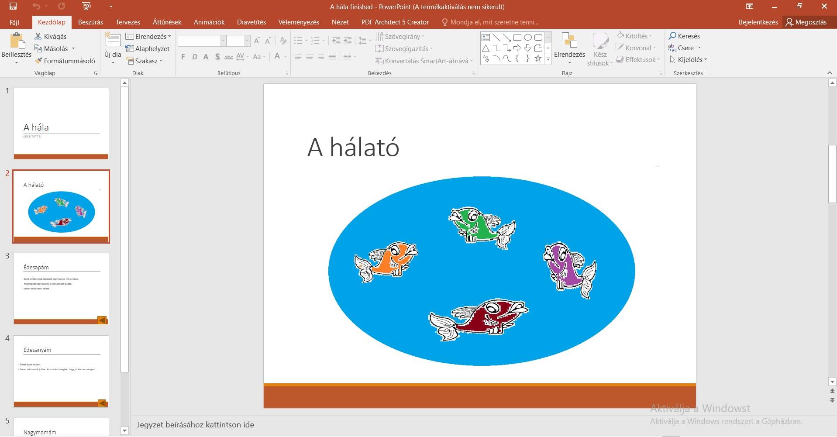Decrease list indent level icon
837x437 pixels.
(x=336, y=41)
